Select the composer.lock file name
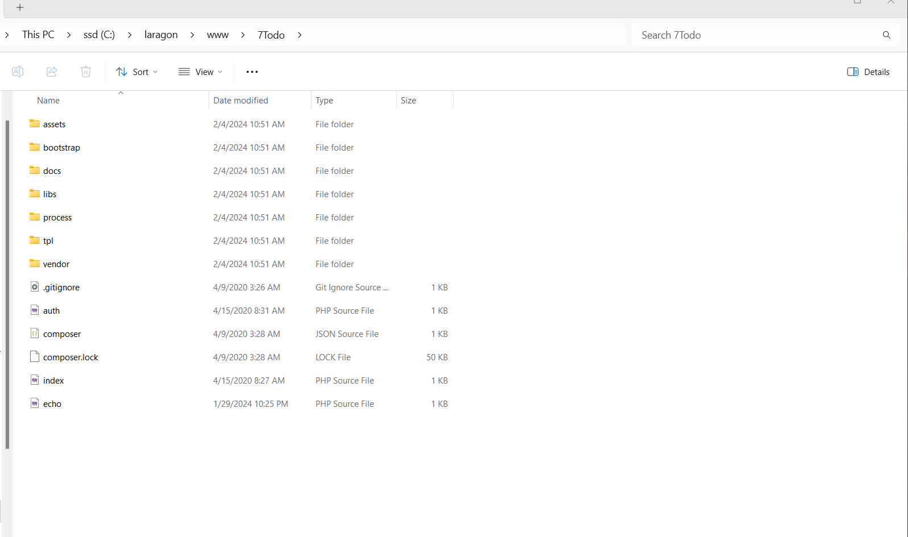This screenshot has height=537, width=908. tap(71, 357)
